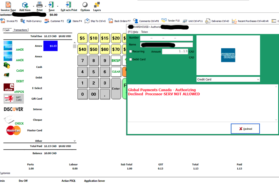Select the MasterCard payment icon
The width and height of the screenshot is (279, 183).
point(14,130)
